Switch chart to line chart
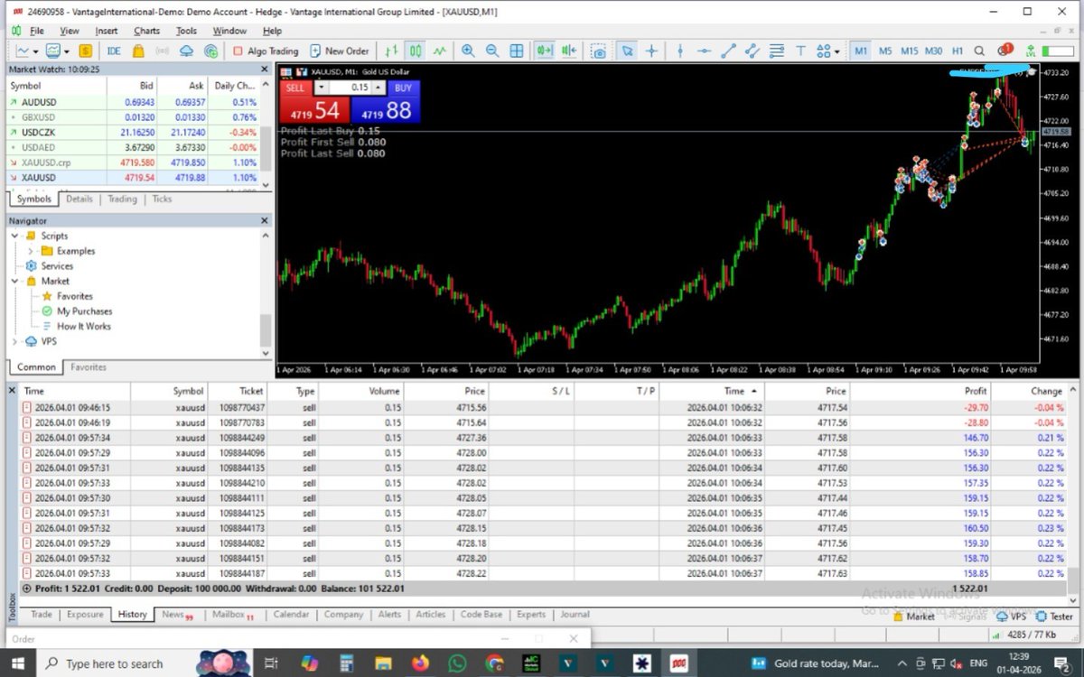 (440, 51)
